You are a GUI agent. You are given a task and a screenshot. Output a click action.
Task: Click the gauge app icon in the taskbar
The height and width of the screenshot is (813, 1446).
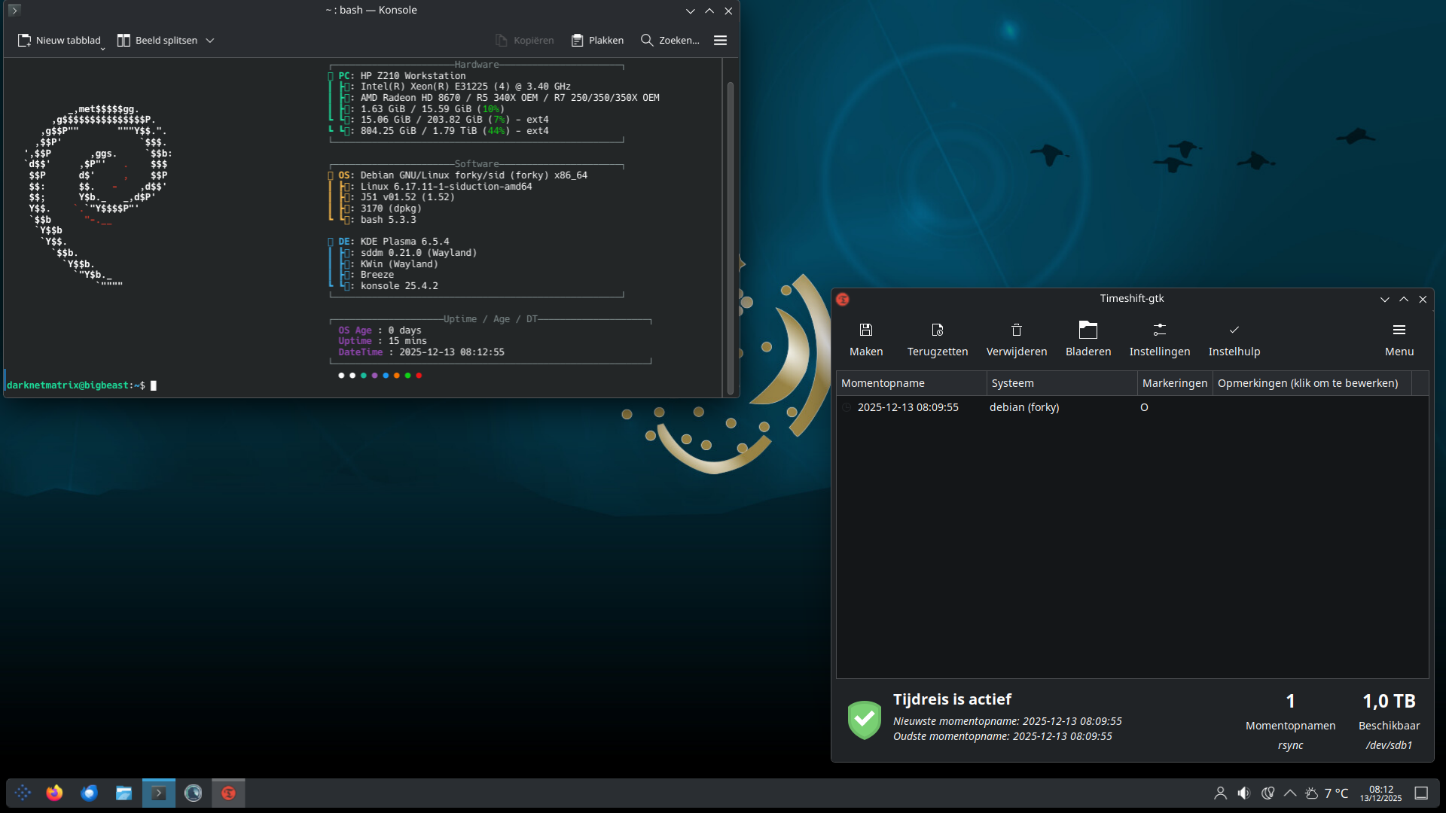193,793
